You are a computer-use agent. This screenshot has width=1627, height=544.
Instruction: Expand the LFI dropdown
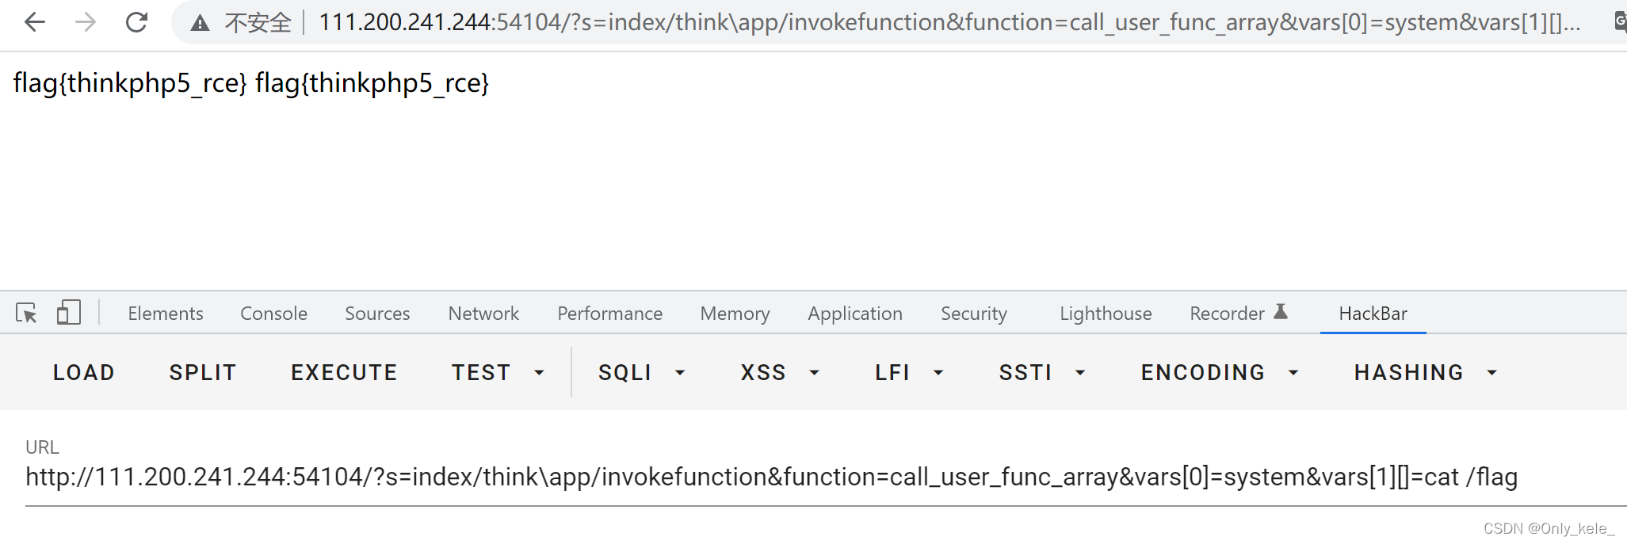click(909, 372)
